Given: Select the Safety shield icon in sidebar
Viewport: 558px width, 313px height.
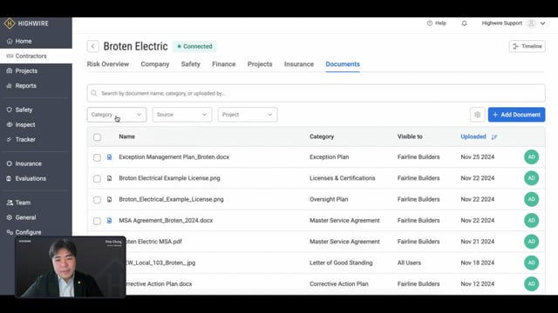Looking at the screenshot, I should [x=10, y=110].
